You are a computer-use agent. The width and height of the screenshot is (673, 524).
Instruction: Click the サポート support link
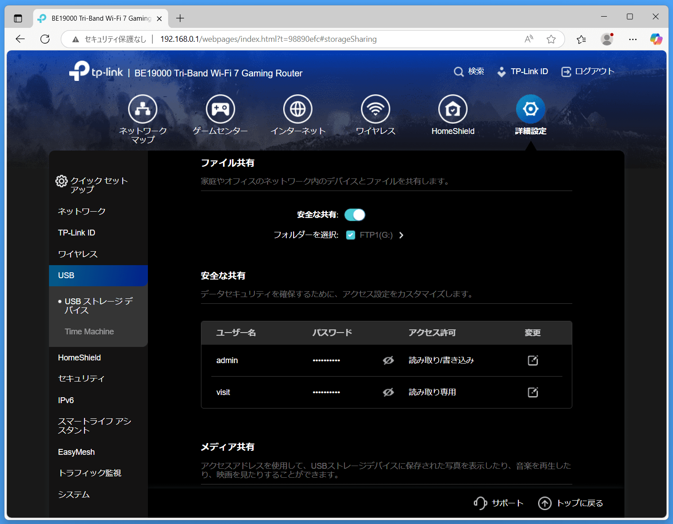508,503
